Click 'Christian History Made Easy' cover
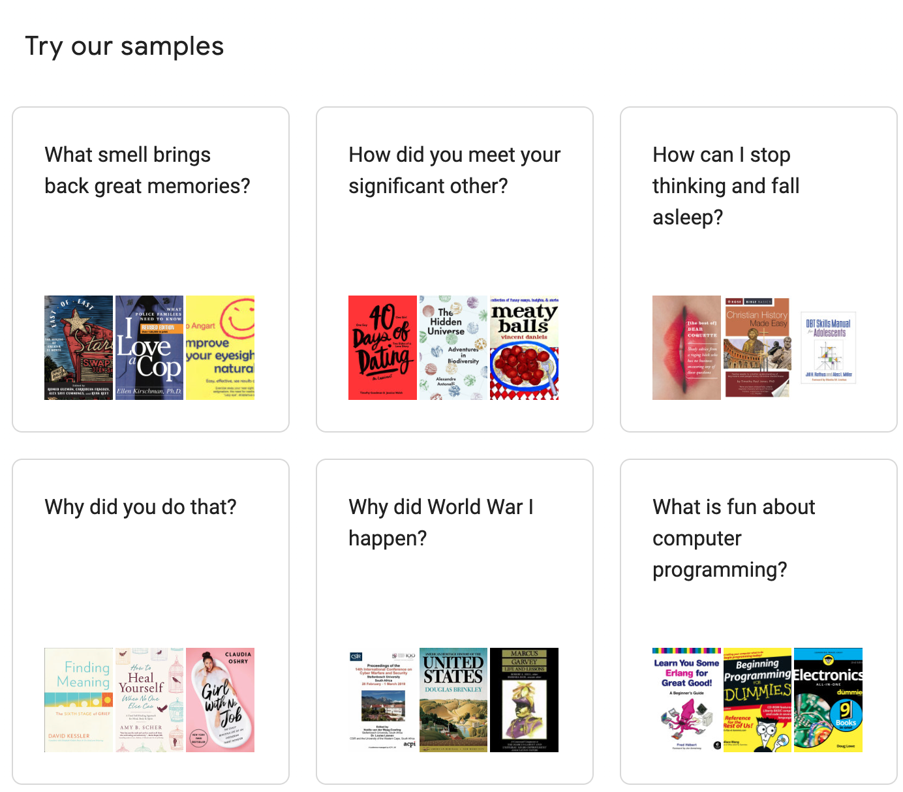 [x=758, y=348]
